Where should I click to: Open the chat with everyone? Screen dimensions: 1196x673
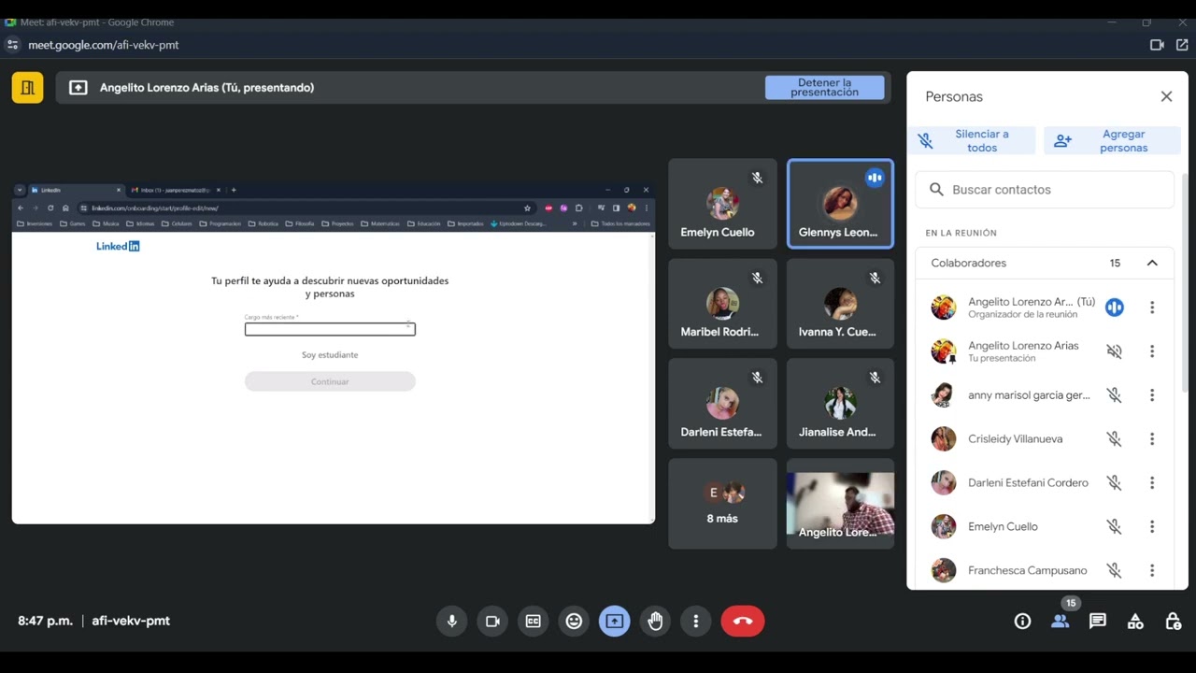pos(1098,621)
